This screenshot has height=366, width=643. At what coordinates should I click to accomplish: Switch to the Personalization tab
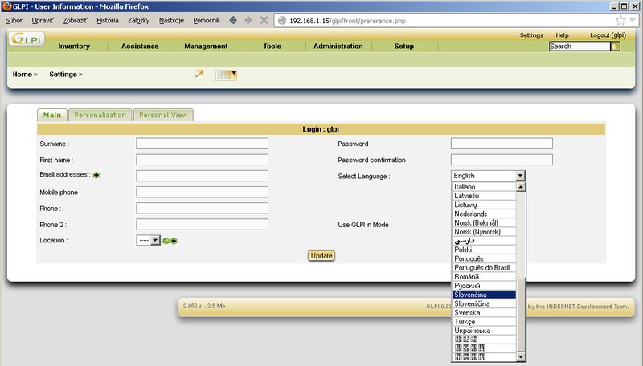click(100, 115)
